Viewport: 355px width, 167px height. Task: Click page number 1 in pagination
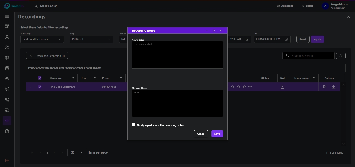point(47,153)
